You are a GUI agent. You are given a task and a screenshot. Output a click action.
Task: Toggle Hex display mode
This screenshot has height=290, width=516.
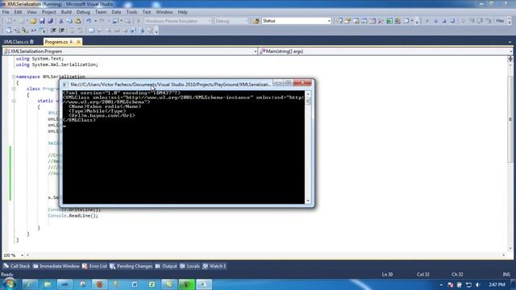(500, 21)
